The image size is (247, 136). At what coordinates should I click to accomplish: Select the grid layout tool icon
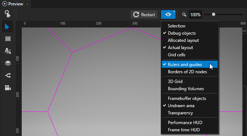coord(8,39)
